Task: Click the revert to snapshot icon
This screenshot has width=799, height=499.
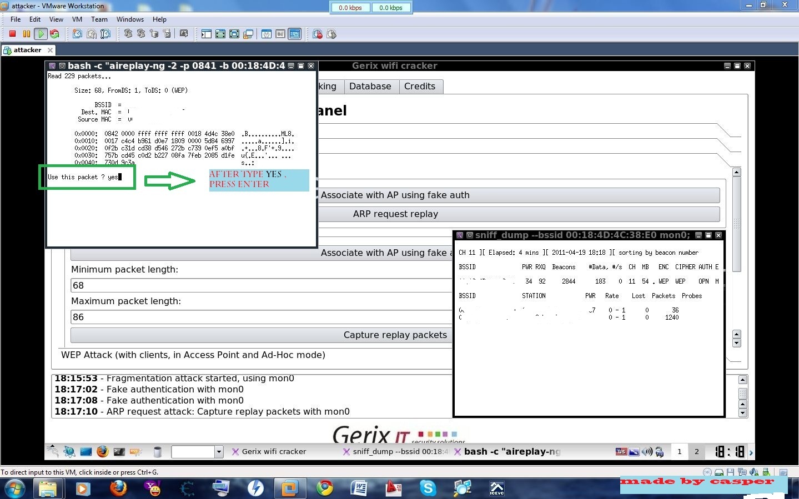Action: point(91,34)
